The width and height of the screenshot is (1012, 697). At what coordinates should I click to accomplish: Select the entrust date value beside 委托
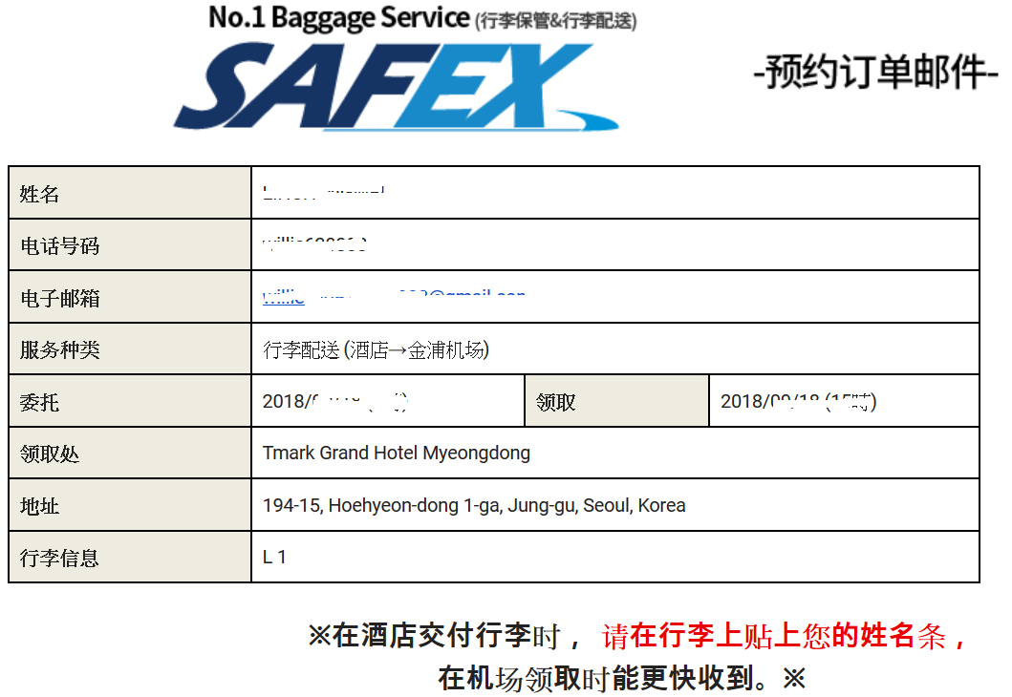coord(335,401)
